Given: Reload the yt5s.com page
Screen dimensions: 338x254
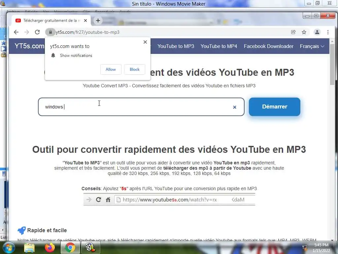Looking at the screenshot, I should [37, 32].
